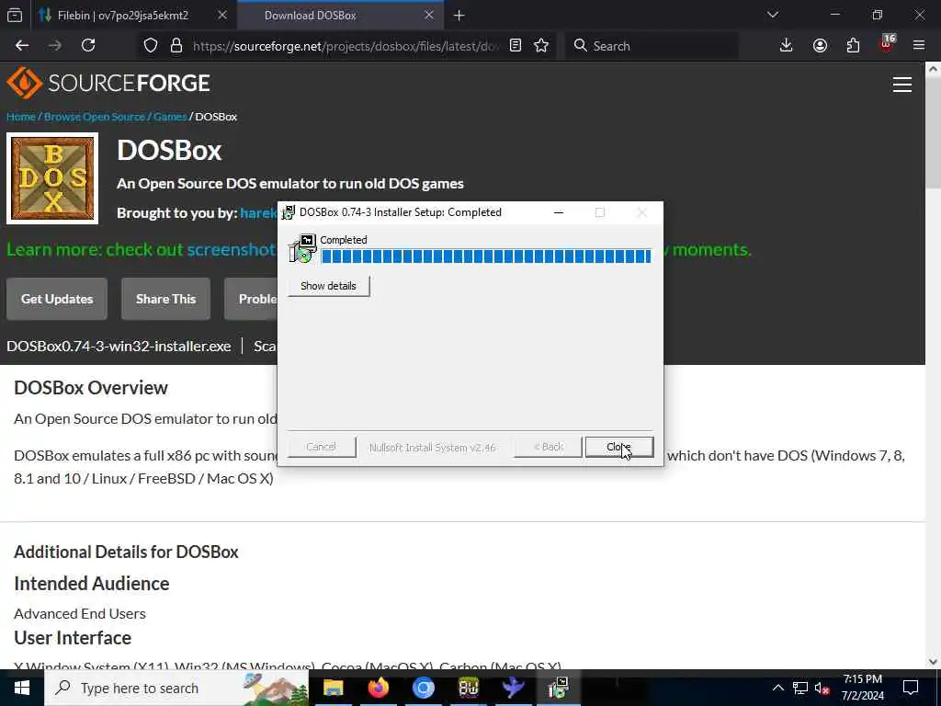Image resolution: width=941 pixels, height=706 pixels.
Task: Minimize the DOSBox installer window
Action: [x=558, y=212]
